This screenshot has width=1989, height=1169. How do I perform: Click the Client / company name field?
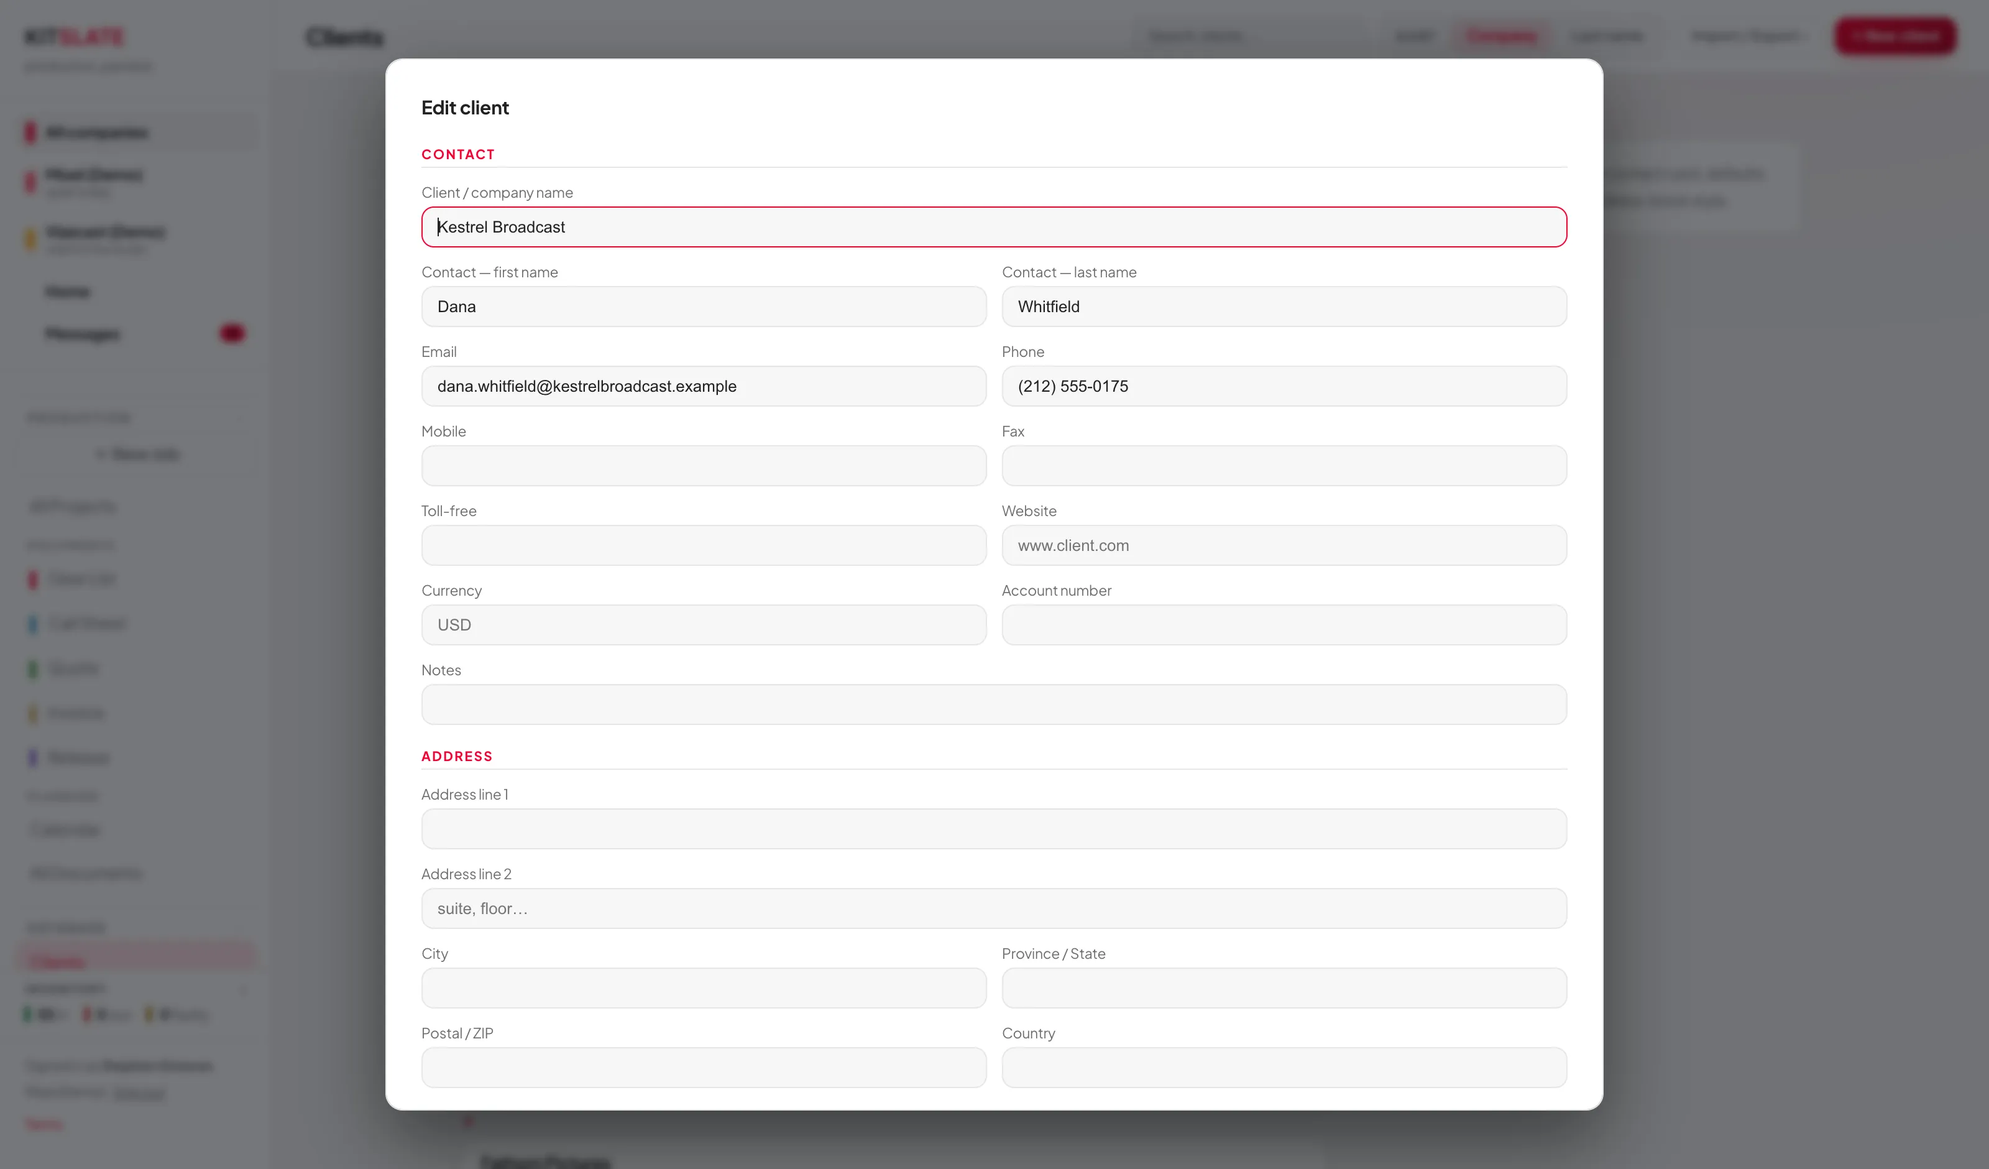[994, 227]
